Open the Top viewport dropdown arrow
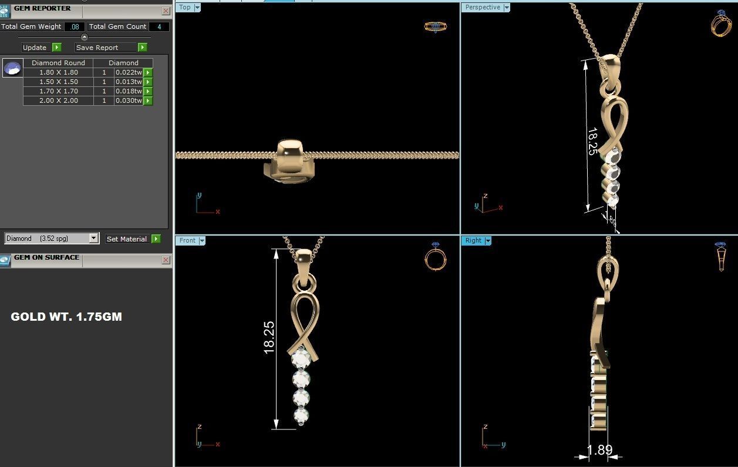 click(x=197, y=8)
